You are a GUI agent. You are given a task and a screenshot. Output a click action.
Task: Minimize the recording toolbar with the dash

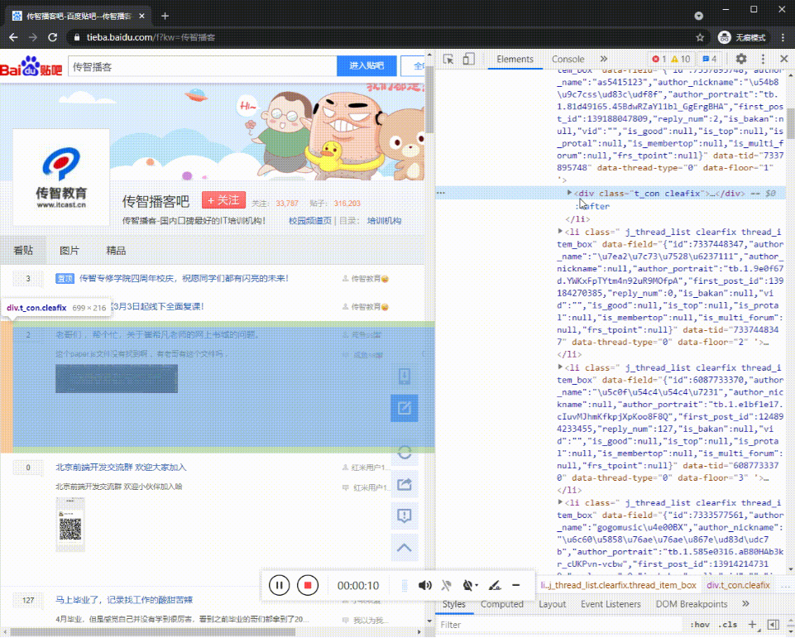click(x=515, y=585)
